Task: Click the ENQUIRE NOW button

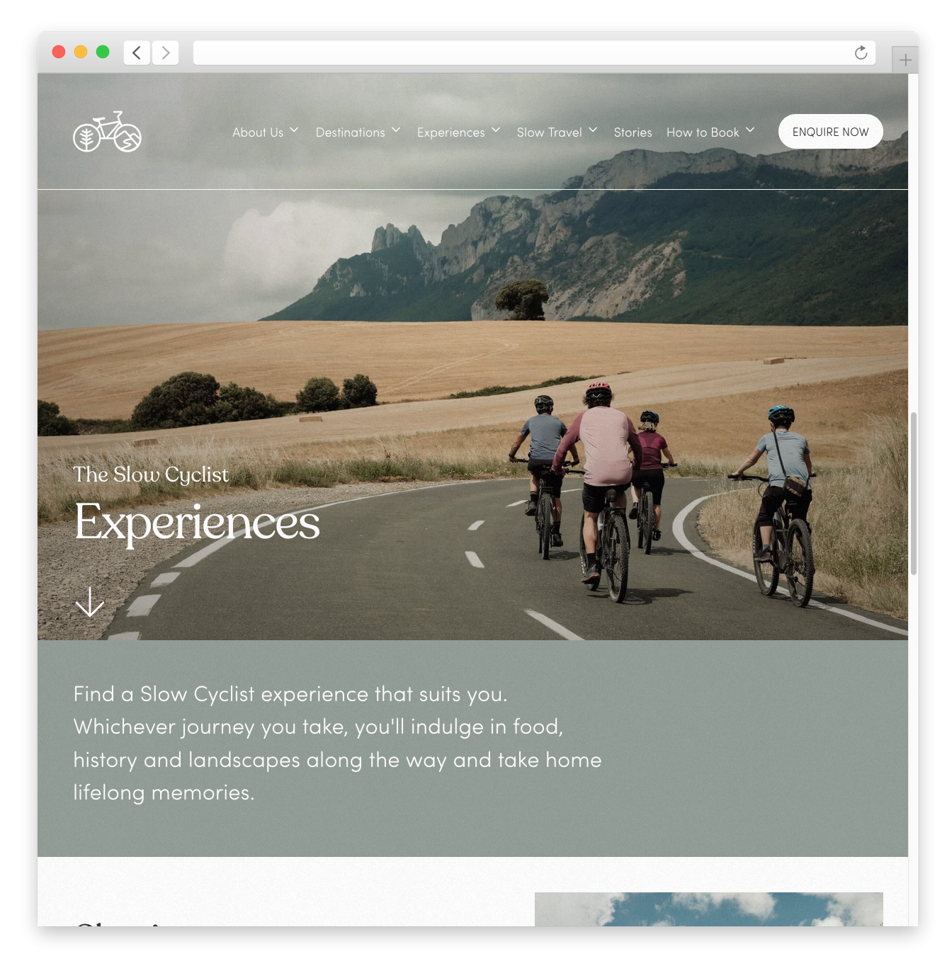Action: pos(830,132)
